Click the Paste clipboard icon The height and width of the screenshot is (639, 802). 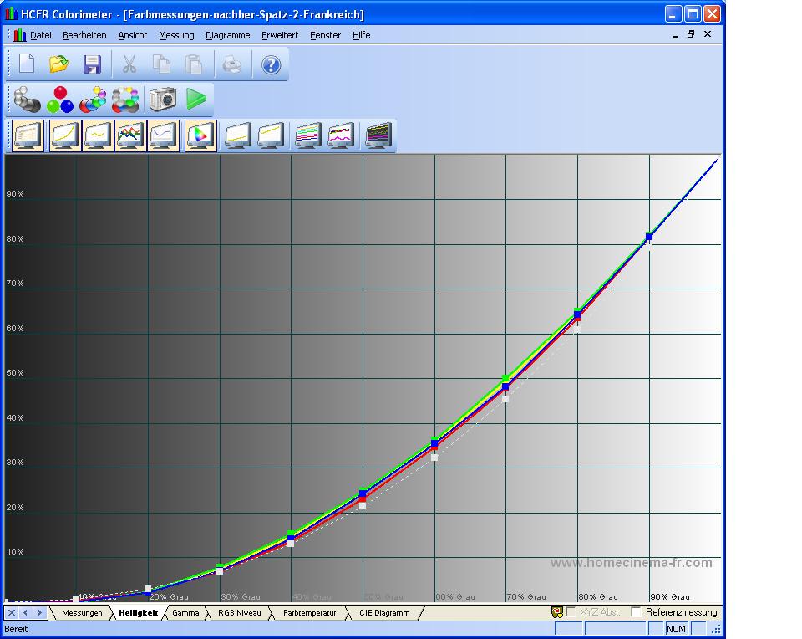click(194, 64)
